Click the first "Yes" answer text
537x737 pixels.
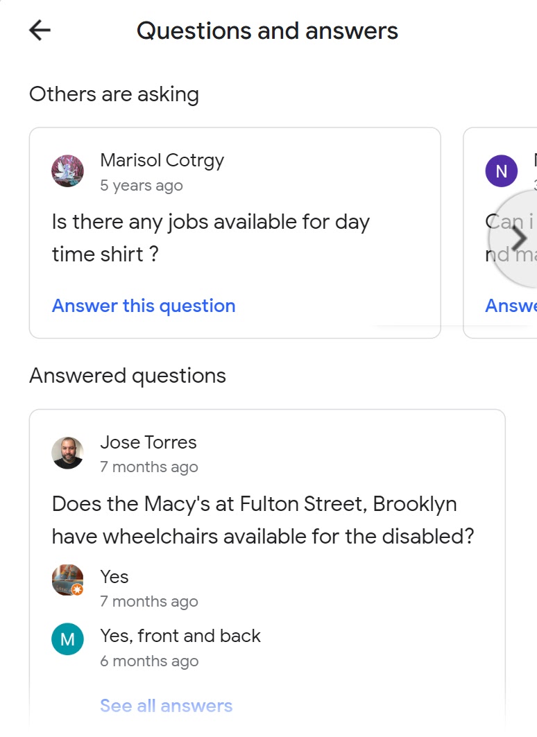[114, 577]
